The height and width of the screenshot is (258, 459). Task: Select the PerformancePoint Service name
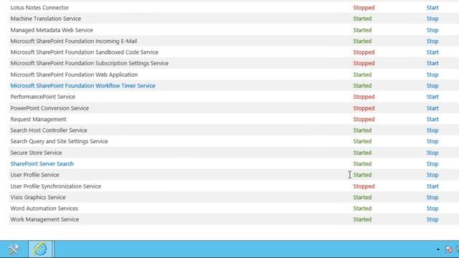click(x=43, y=97)
